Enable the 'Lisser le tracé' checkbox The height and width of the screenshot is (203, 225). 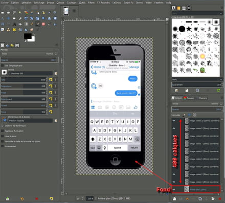click(3, 136)
